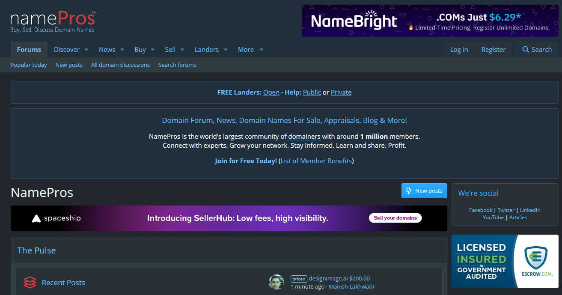Image resolution: width=562 pixels, height=295 pixels.
Task: Select the Forums tab
Action: [x=29, y=50]
